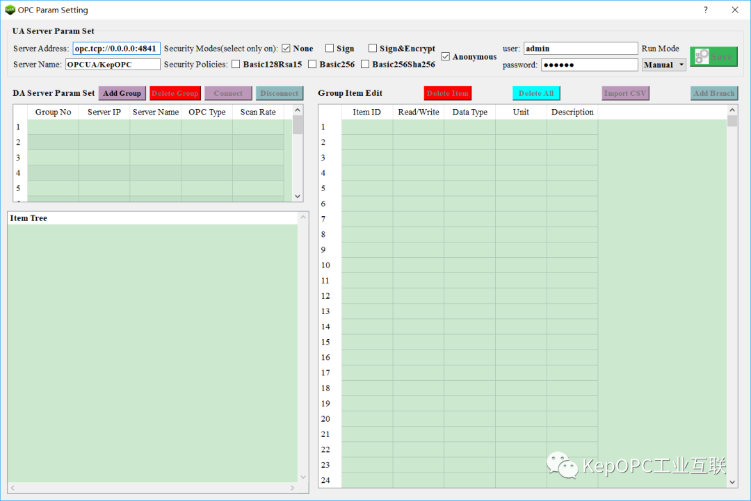Click the down arrow of group table scrollbar
The image size is (751, 501).
pyautogui.click(x=298, y=196)
